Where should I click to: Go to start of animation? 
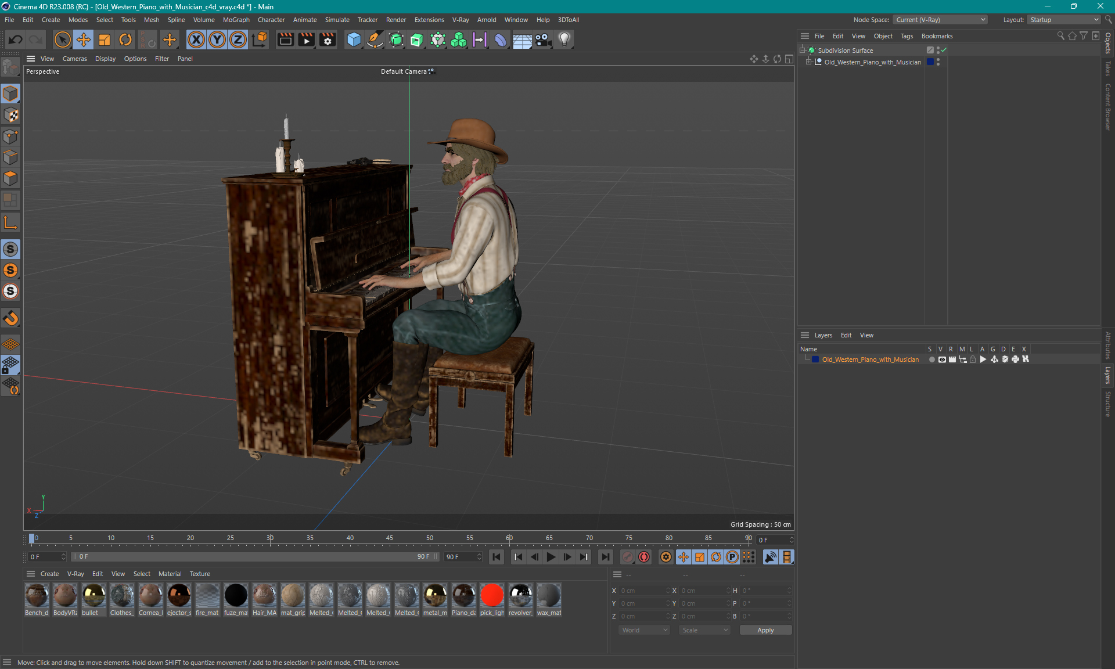(x=497, y=557)
